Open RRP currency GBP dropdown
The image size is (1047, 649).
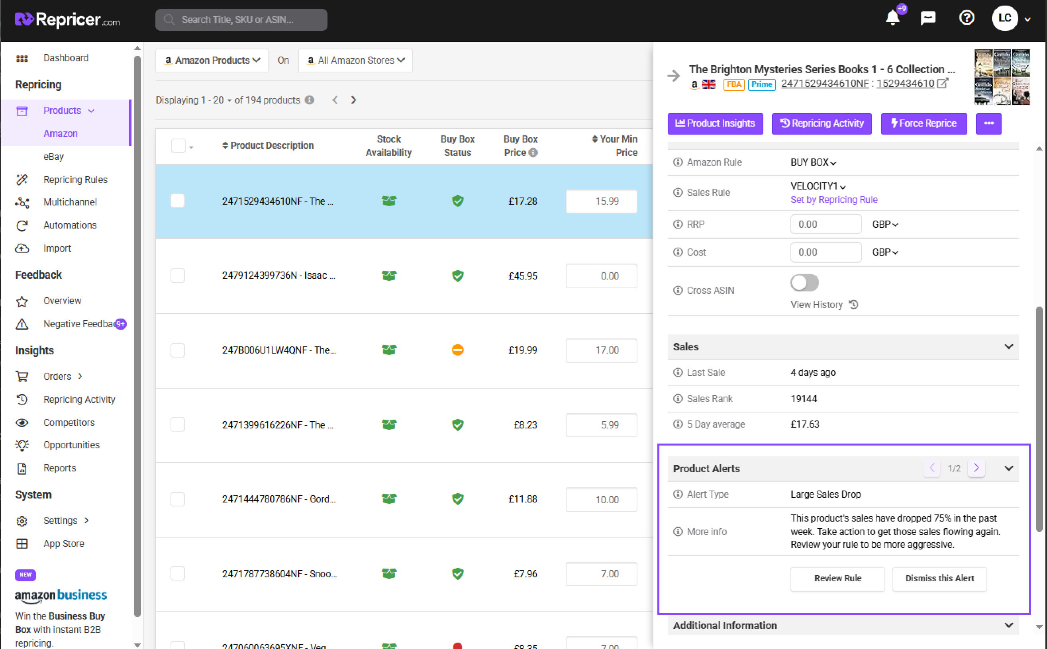[885, 225]
